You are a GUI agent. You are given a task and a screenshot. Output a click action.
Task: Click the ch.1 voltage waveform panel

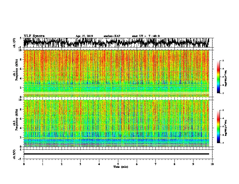click(x=118, y=43)
